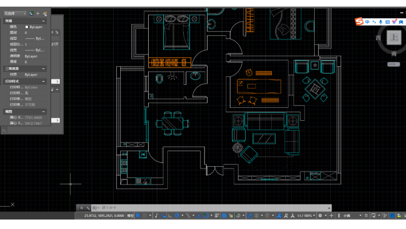Open the 无选择 object selection dropdown
406x229 pixels.
tap(16, 14)
